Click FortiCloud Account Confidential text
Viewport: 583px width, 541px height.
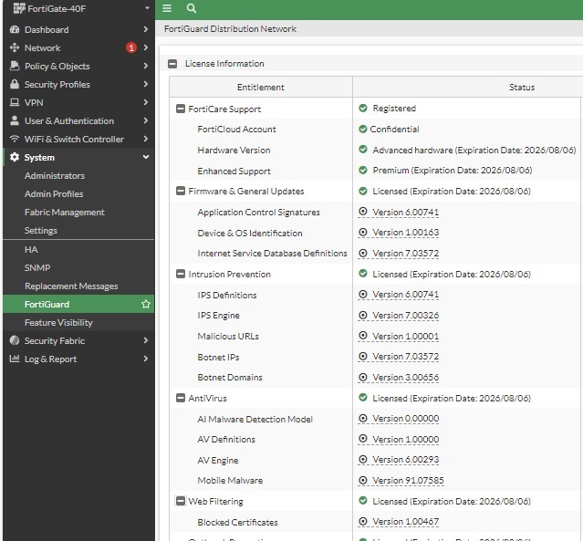(394, 129)
